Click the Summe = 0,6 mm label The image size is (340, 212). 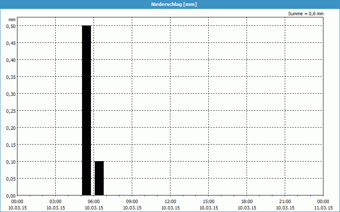click(x=306, y=14)
